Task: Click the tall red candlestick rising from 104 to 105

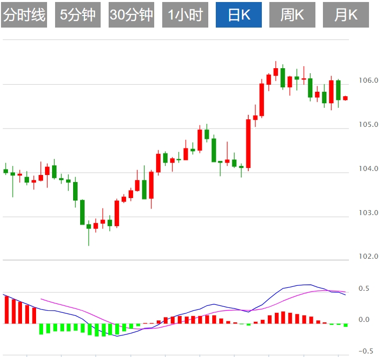Action: point(248,143)
